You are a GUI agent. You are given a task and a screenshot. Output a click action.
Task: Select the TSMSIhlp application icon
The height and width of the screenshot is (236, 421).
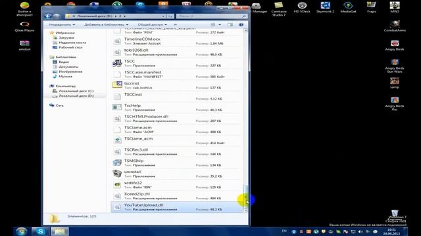tap(117, 163)
